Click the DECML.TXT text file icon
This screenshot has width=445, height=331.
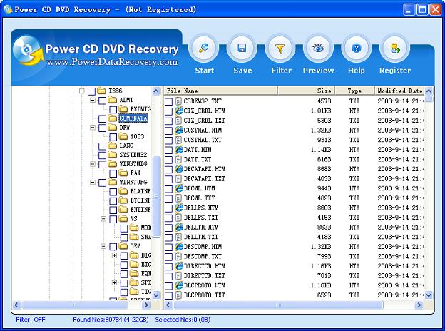(178, 198)
